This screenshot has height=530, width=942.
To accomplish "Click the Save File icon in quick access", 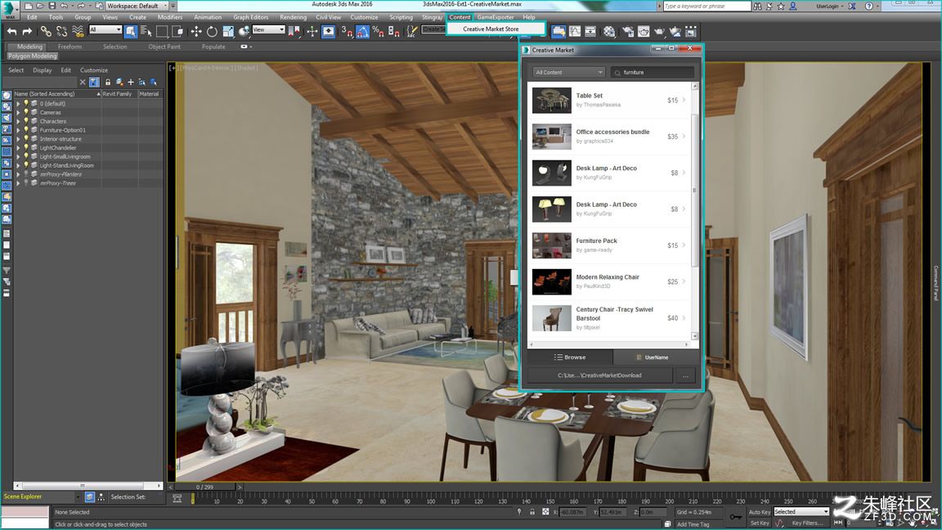I will [x=52, y=6].
